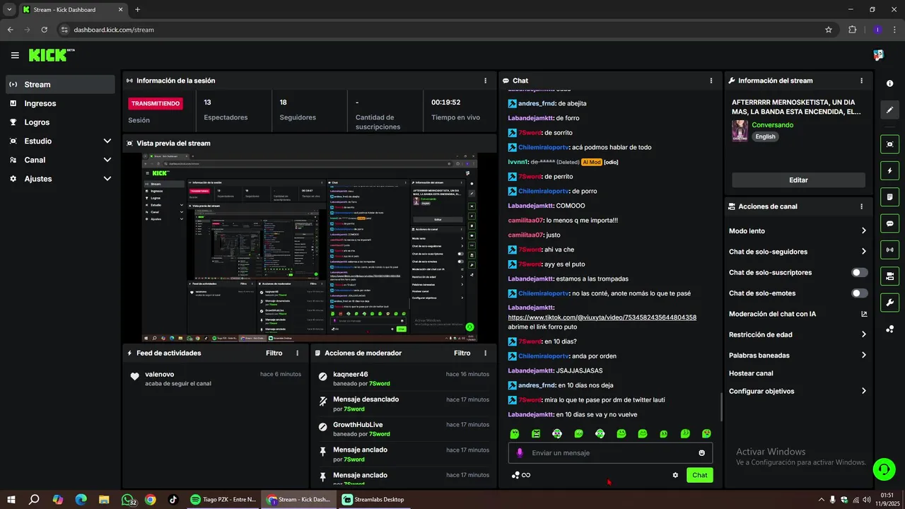This screenshot has width=905, height=509.
Task: Open a new browser tab
Action: pyautogui.click(x=137, y=10)
